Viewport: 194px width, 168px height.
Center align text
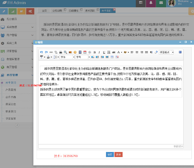click(x=137, y=52)
